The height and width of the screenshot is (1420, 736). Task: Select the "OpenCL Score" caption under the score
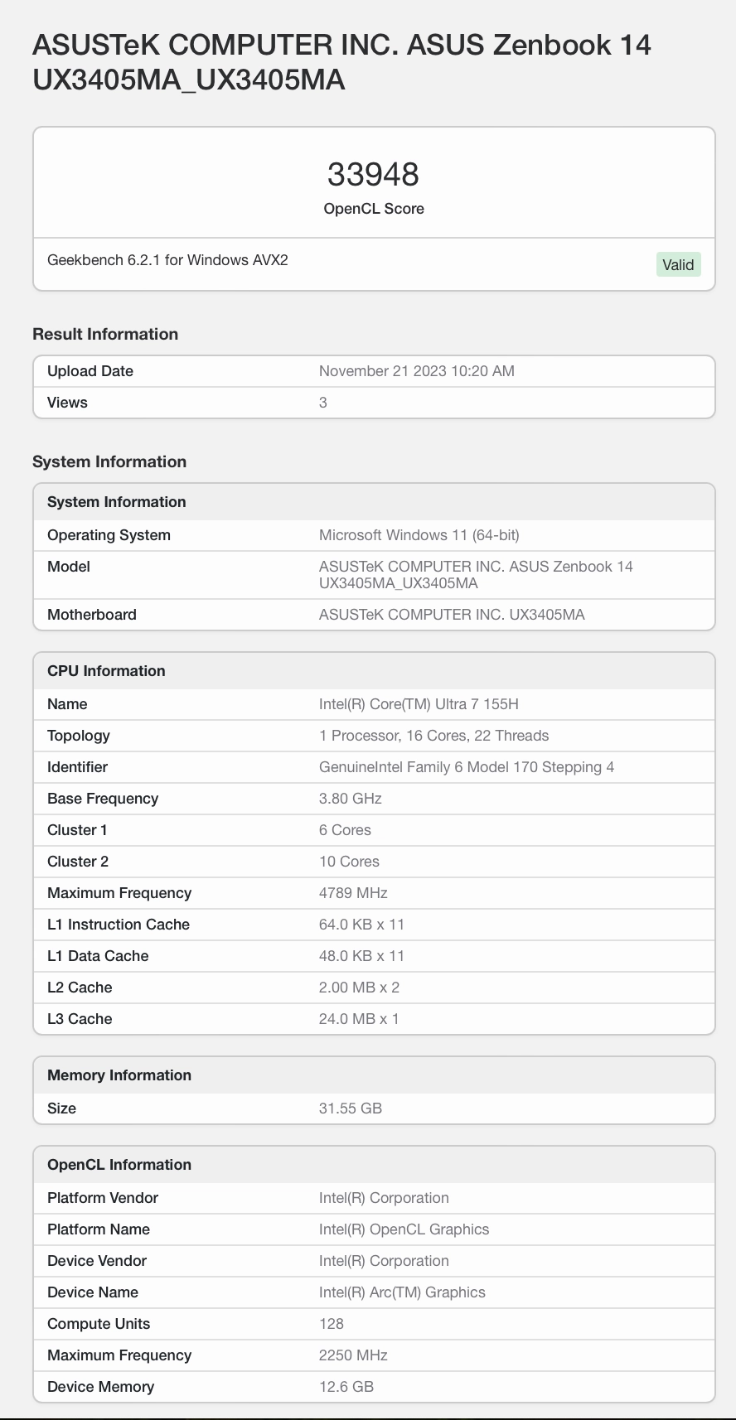click(x=374, y=209)
